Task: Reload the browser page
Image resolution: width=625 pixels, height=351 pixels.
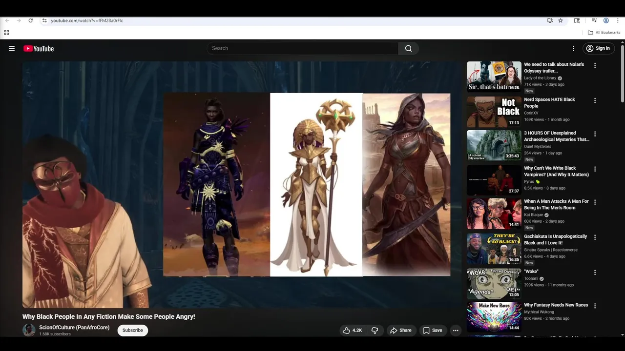Action: click(x=30, y=20)
